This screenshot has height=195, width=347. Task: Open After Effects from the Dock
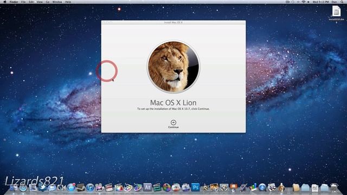(147, 187)
